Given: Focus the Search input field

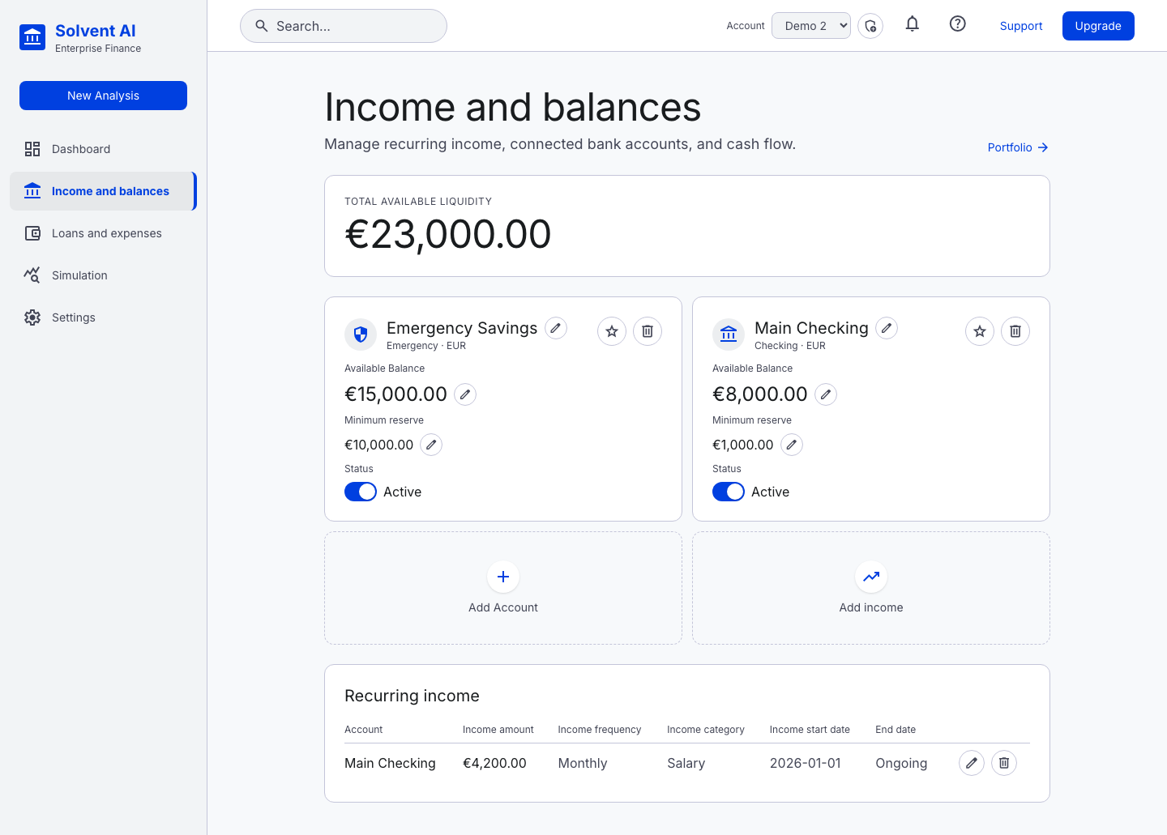Looking at the screenshot, I should coord(344,26).
